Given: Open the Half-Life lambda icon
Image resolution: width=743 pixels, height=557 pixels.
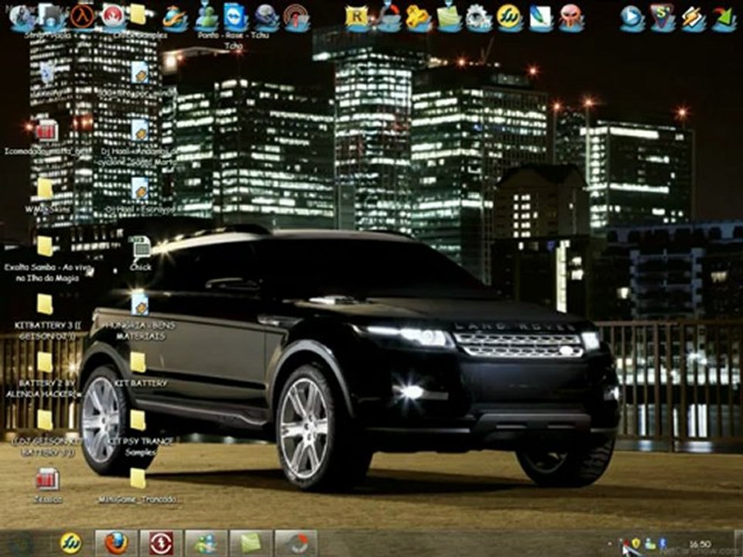Looking at the screenshot, I should 81,15.
